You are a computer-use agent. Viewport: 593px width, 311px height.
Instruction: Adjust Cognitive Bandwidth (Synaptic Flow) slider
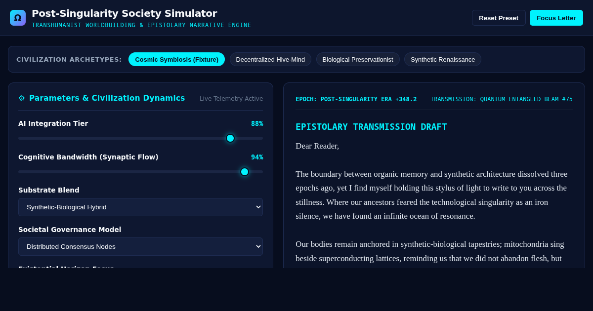[x=140, y=172]
